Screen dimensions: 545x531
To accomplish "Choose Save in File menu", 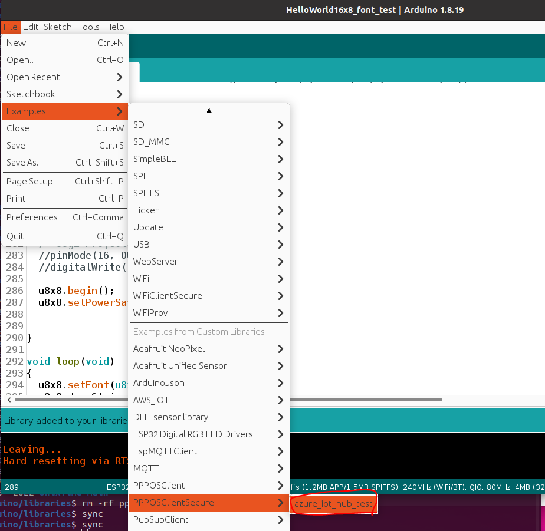I will (65, 146).
